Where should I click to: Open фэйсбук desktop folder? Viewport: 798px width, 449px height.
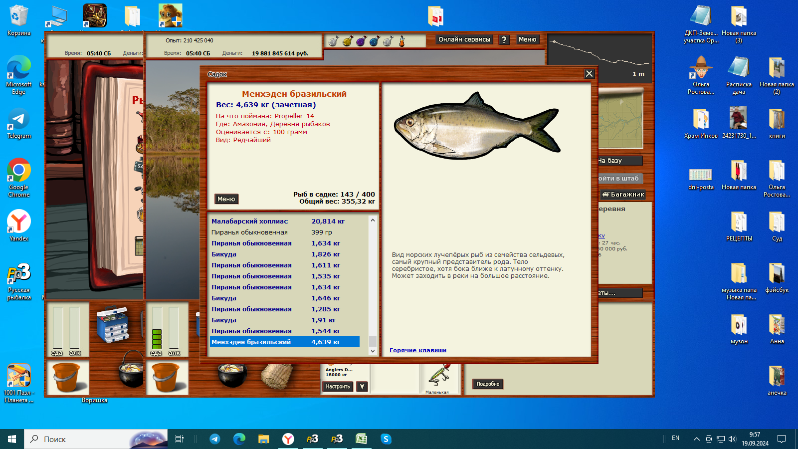coord(777,277)
